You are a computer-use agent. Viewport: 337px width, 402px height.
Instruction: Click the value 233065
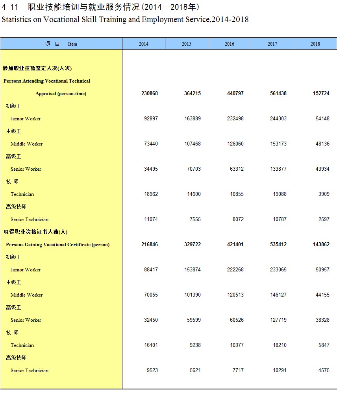[x=278, y=269]
